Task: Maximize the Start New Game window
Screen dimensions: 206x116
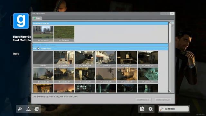Action: [x=167, y=14]
